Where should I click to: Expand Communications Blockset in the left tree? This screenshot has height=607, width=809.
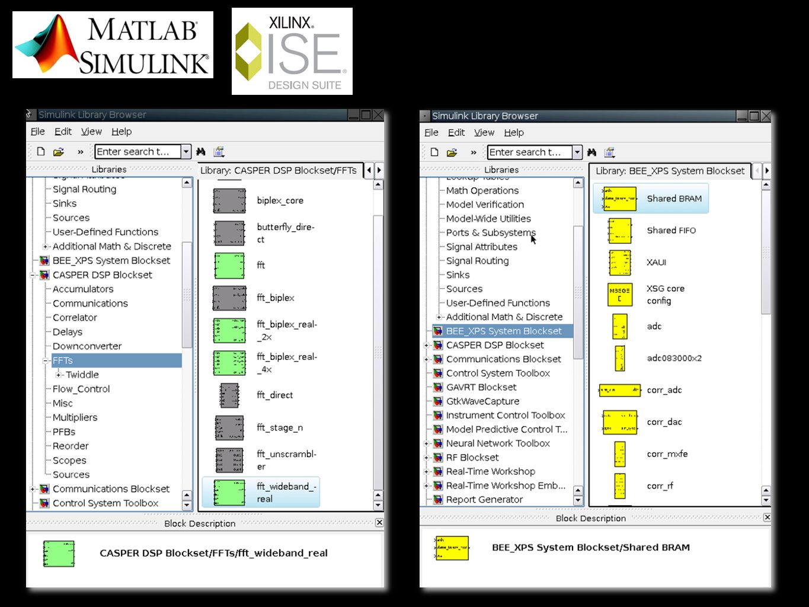pyautogui.click(x=33, y=489)
